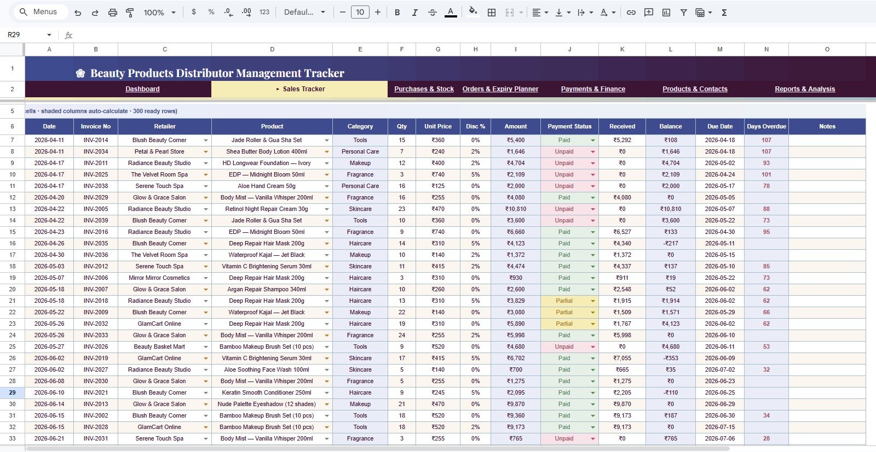Click the Redo icon

pos(95,12)
